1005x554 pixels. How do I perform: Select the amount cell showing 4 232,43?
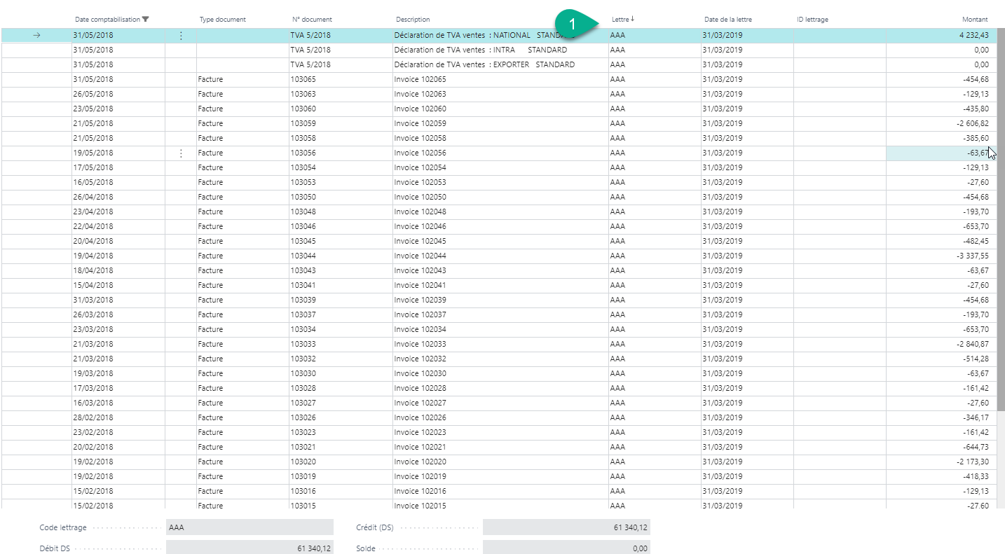click(973, 36)
